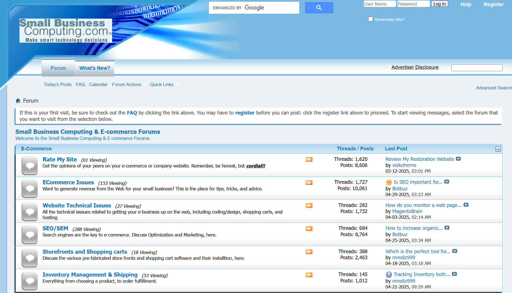Go to last post icon after Is SEO important for

[x=447, y=182]
